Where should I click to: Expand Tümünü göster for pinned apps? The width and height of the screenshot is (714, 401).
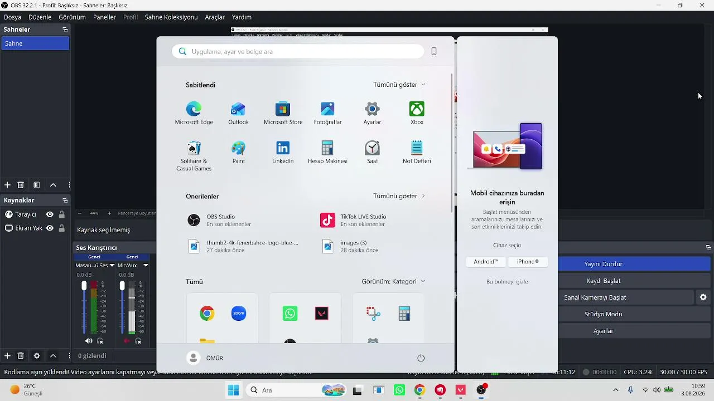click(x=399, y=85)
